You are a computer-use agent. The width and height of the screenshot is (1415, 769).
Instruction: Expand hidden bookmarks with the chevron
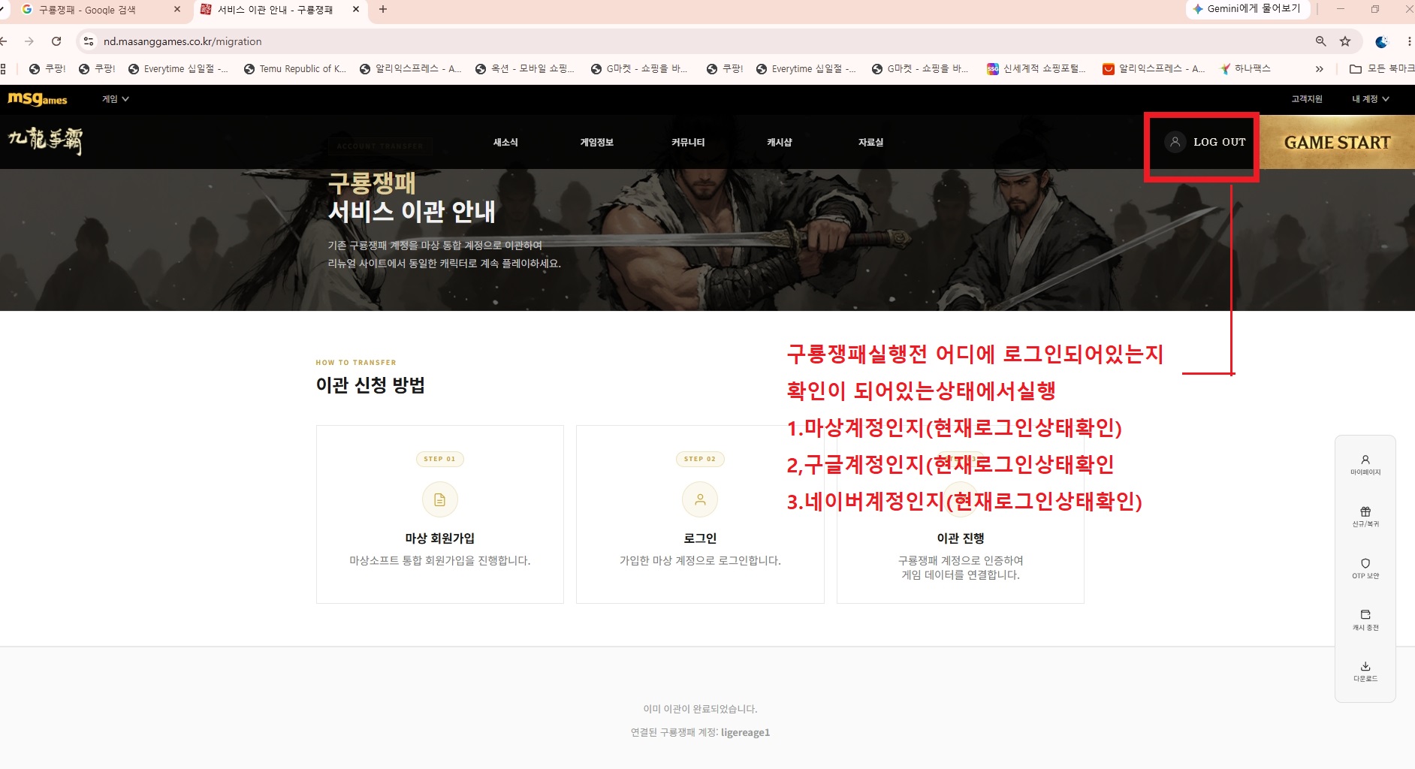tap(1320, 69)
